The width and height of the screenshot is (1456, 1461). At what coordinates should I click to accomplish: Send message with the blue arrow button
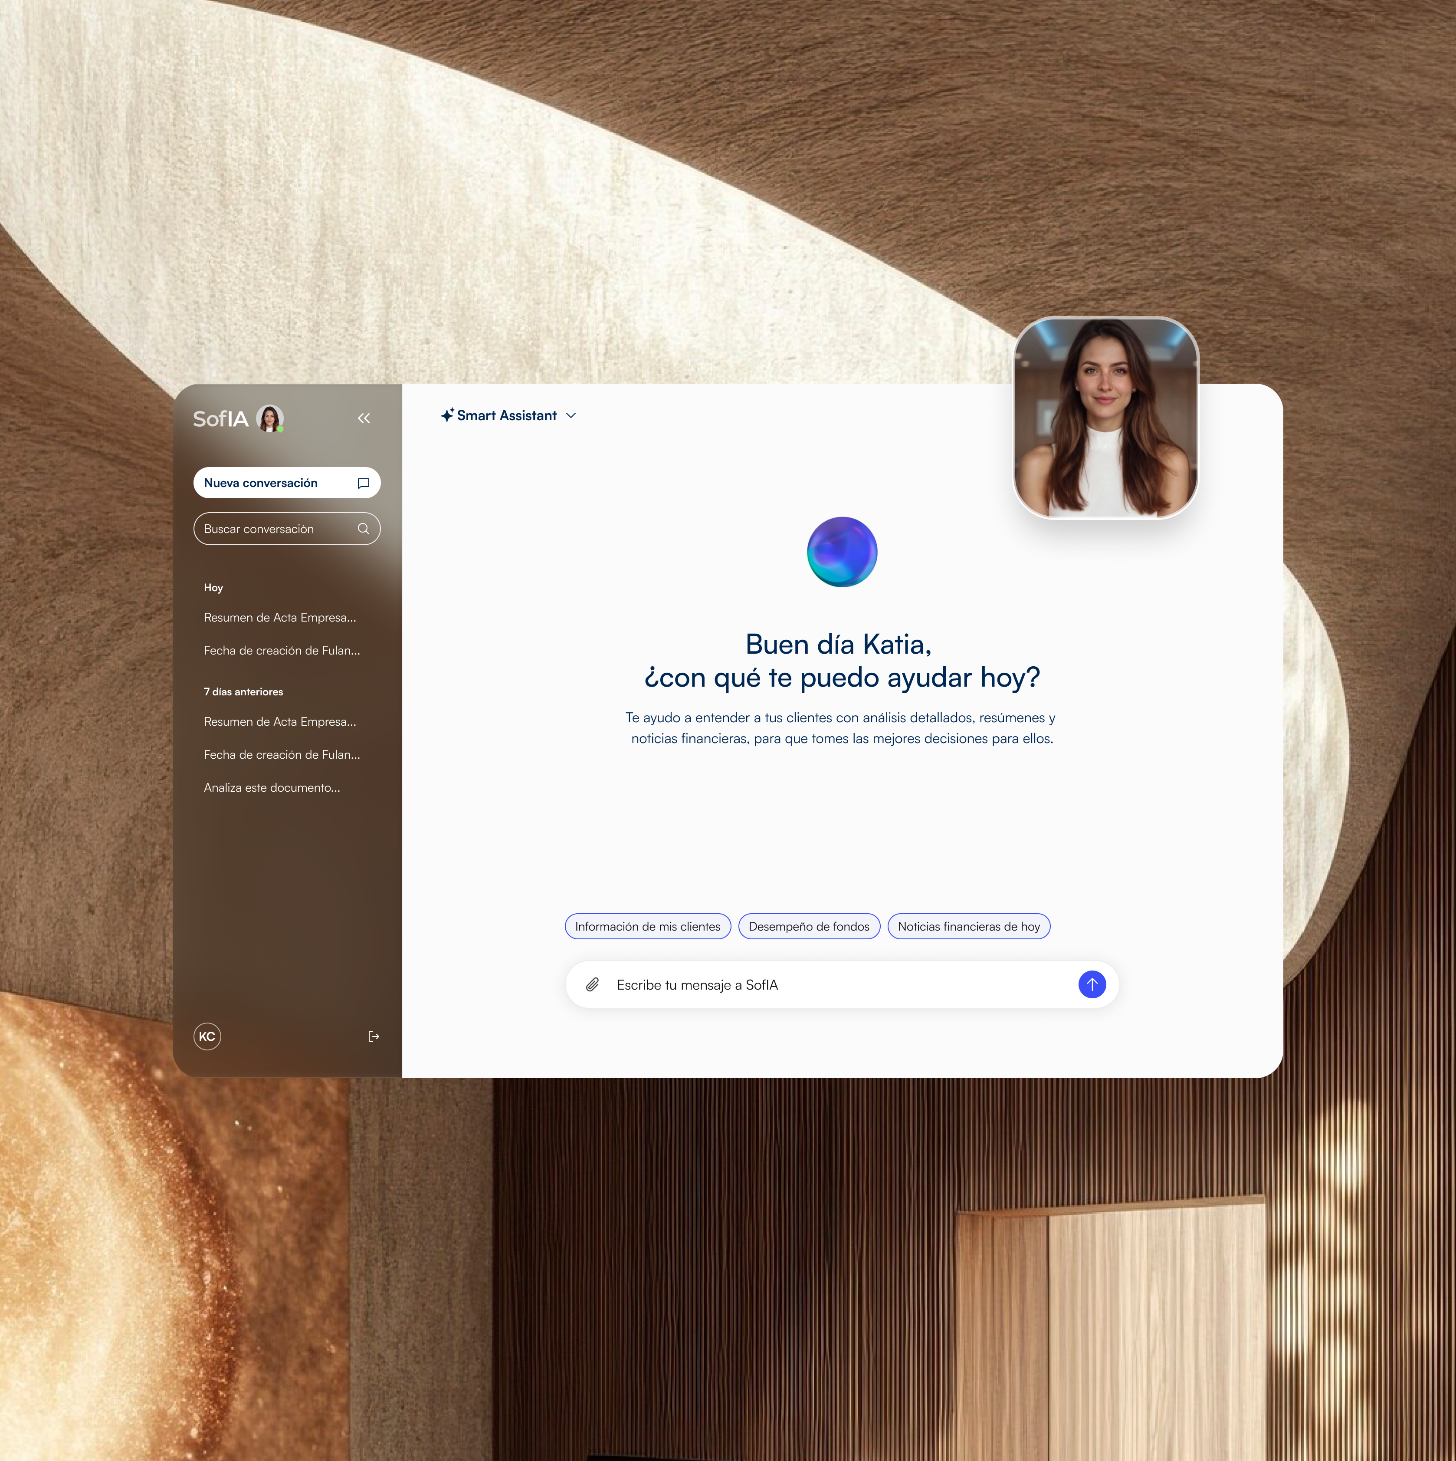pos(1092,984)
